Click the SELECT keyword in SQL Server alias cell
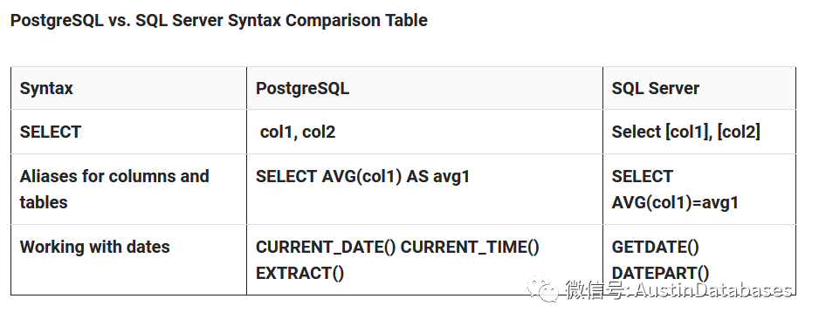The image size is (819, 326). point(642,176)
